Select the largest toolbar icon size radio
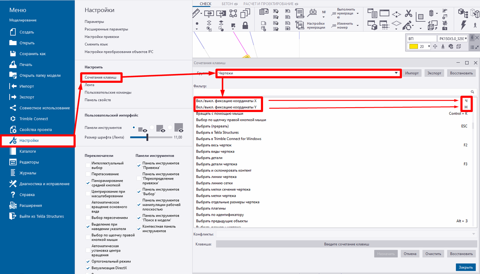The image size is (480, 274). point(170,127)
